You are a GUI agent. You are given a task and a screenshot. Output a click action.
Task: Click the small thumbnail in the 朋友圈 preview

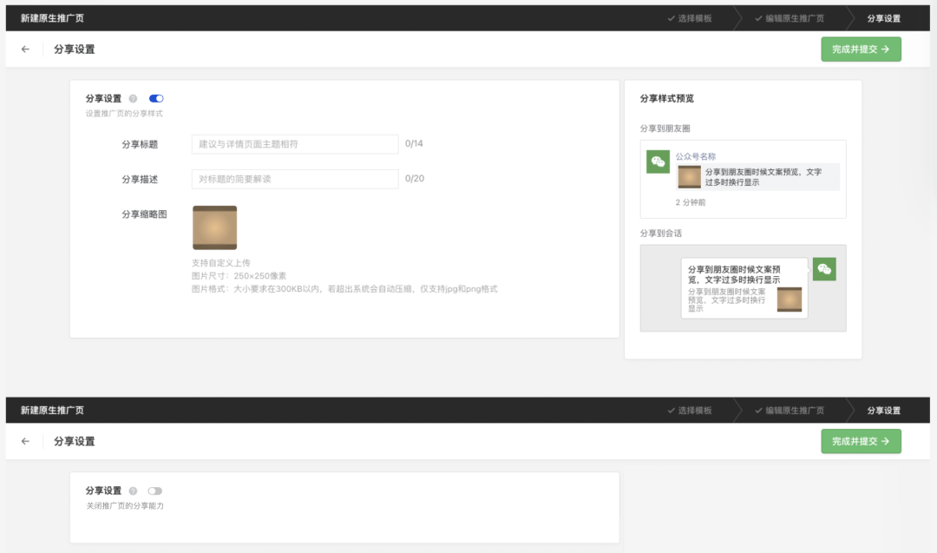pyautogui.click(x=689, y=177)
